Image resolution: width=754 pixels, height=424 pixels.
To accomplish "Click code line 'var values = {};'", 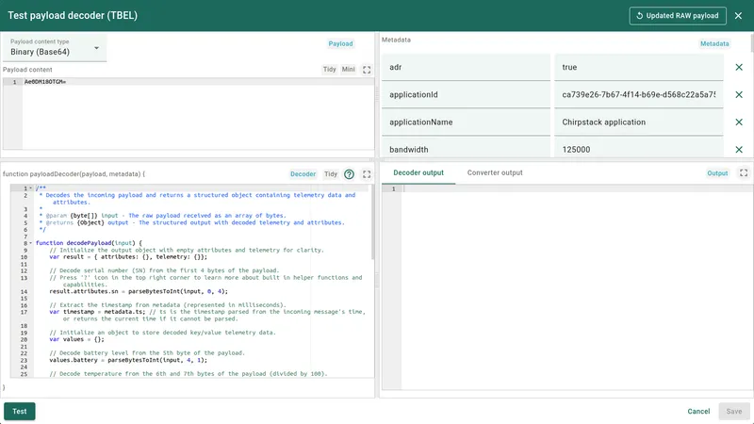I will click(76, 339).
